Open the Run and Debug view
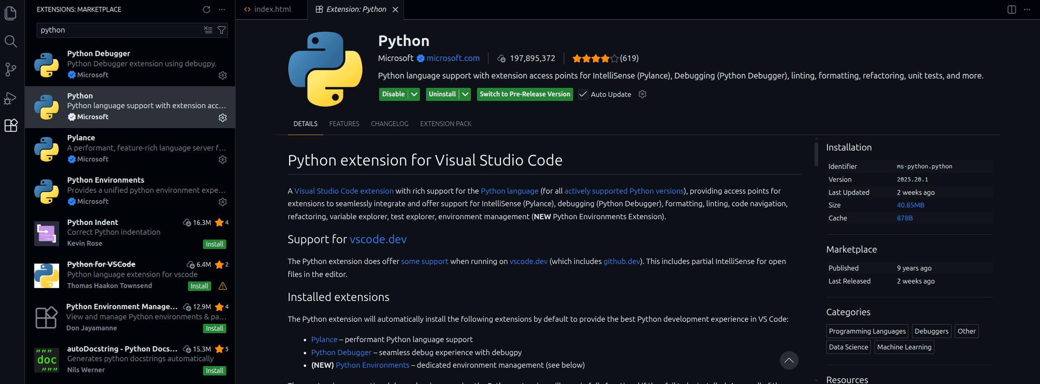The width and height of the screenshot is (1040, 384). [10, 98]
